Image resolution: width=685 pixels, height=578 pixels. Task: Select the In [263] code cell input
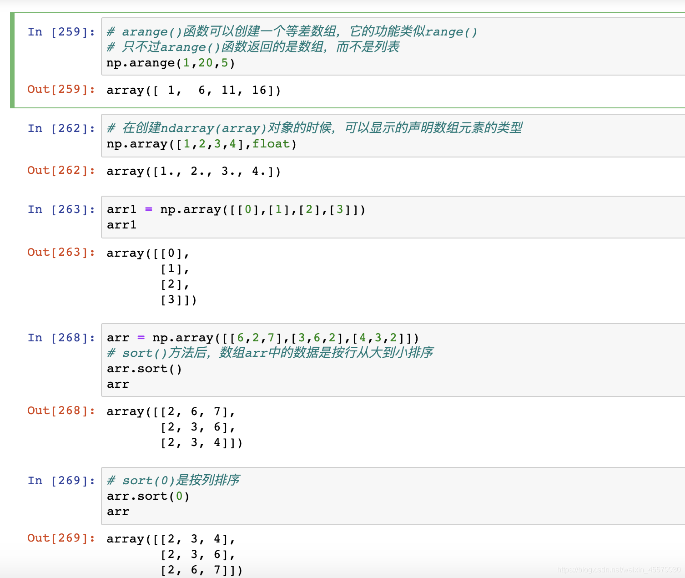[393, 217]
